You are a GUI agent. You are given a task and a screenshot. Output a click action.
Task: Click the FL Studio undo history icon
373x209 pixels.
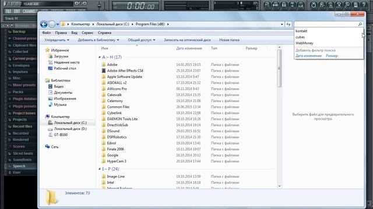[314, 5]
